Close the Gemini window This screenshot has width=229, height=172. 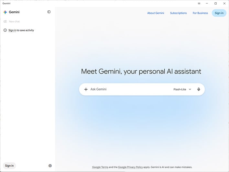[x=224, y=3]
